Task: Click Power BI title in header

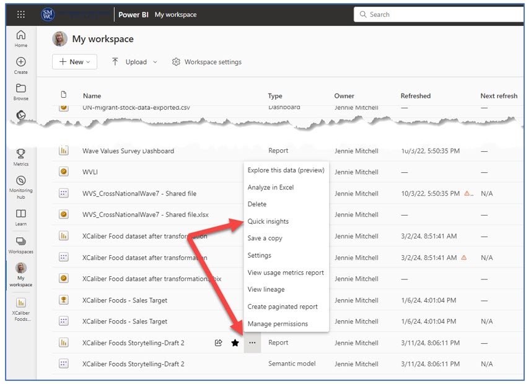Action: pyautogui.click(x=133, y=15)
